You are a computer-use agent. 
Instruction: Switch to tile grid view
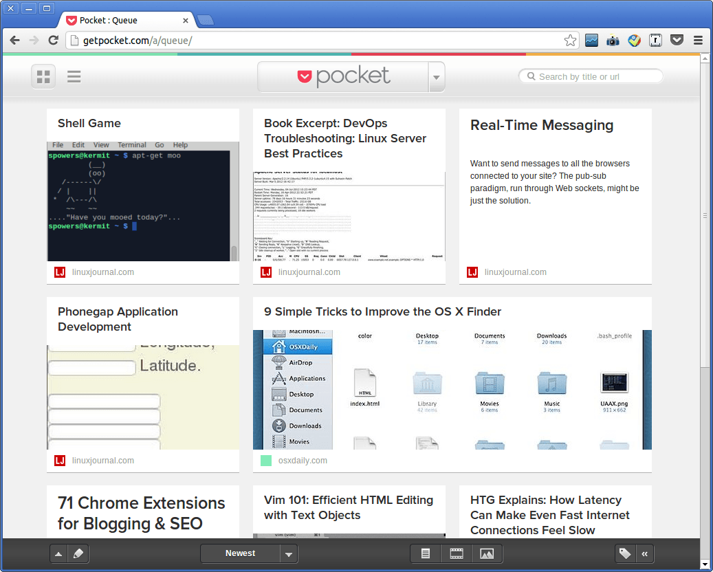point(43,76)
